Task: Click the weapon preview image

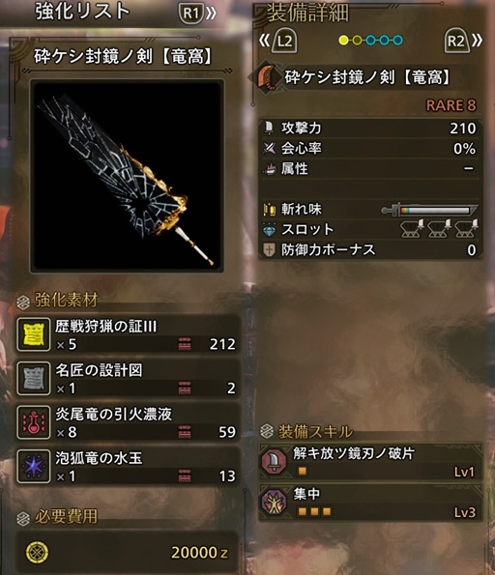Action: pyautogui.click(x=127, y=176)
